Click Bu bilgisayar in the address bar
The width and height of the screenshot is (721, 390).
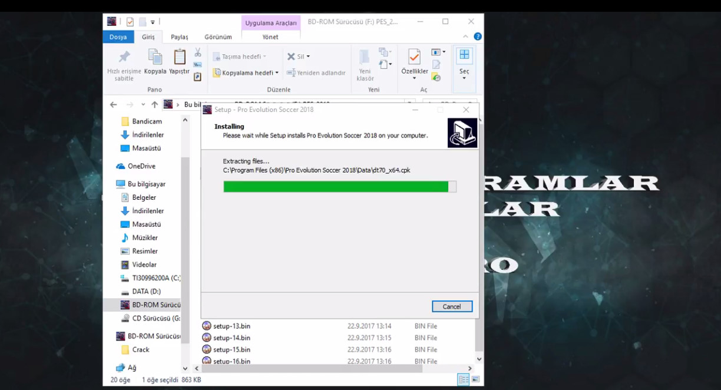coord(193,104)
